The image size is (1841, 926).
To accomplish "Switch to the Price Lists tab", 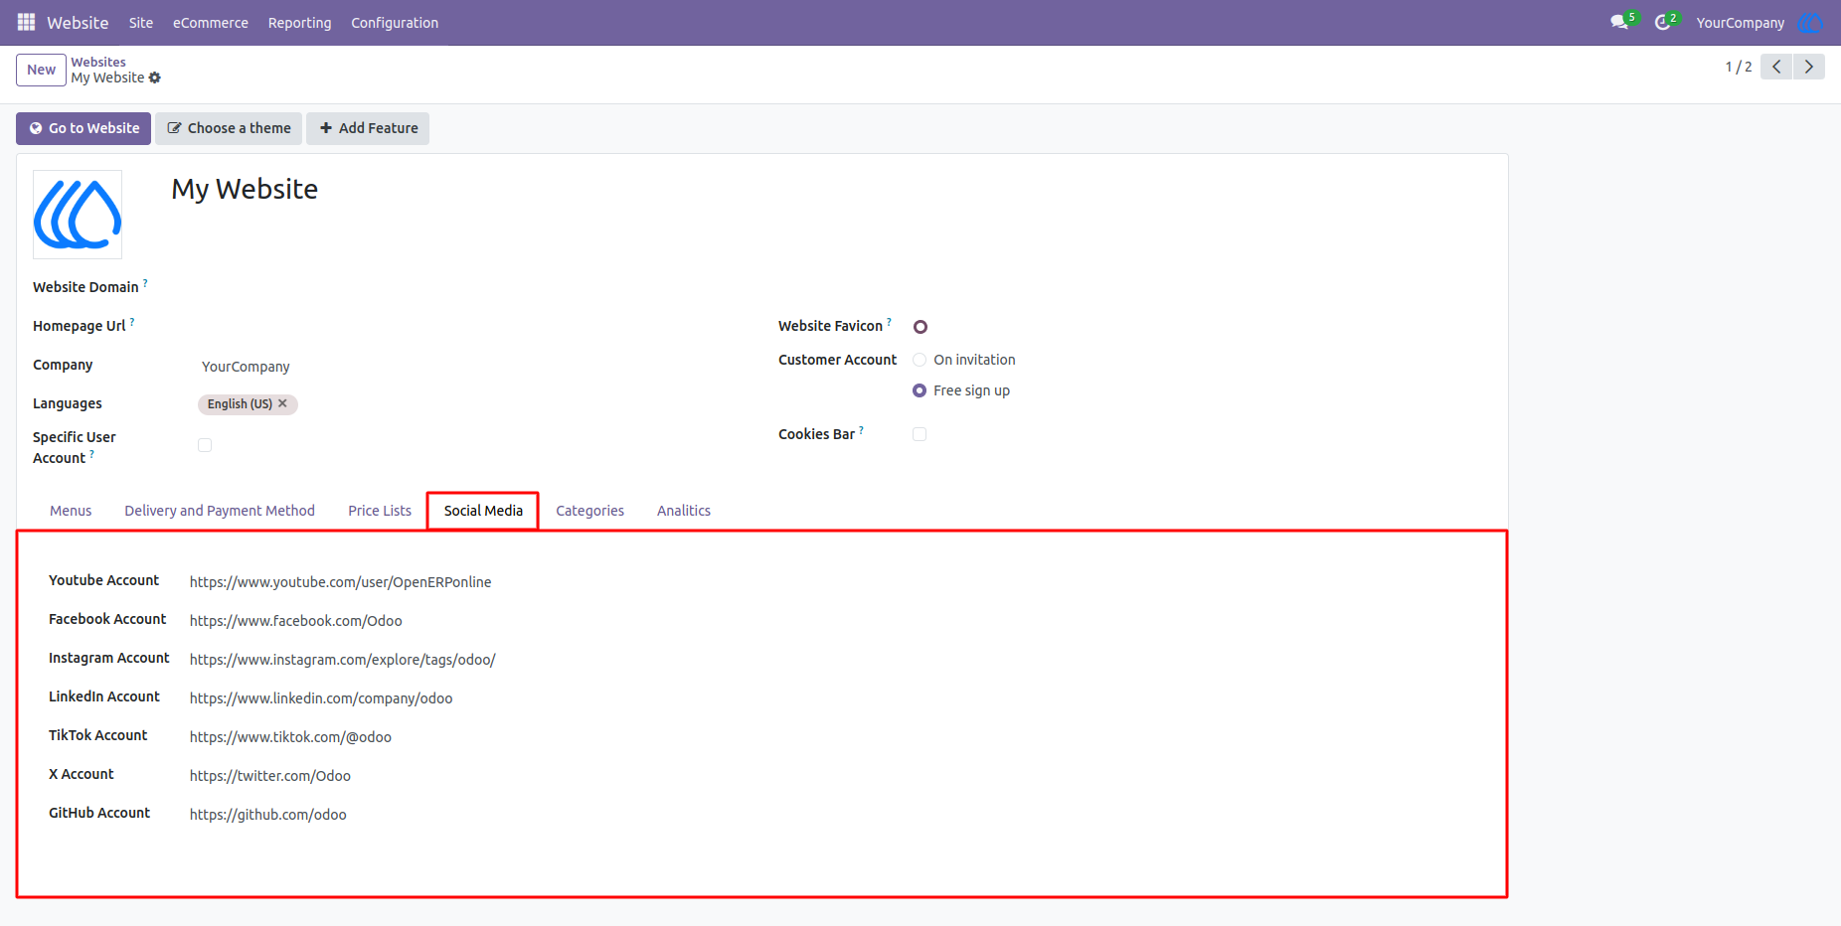I will pos(380,511).
